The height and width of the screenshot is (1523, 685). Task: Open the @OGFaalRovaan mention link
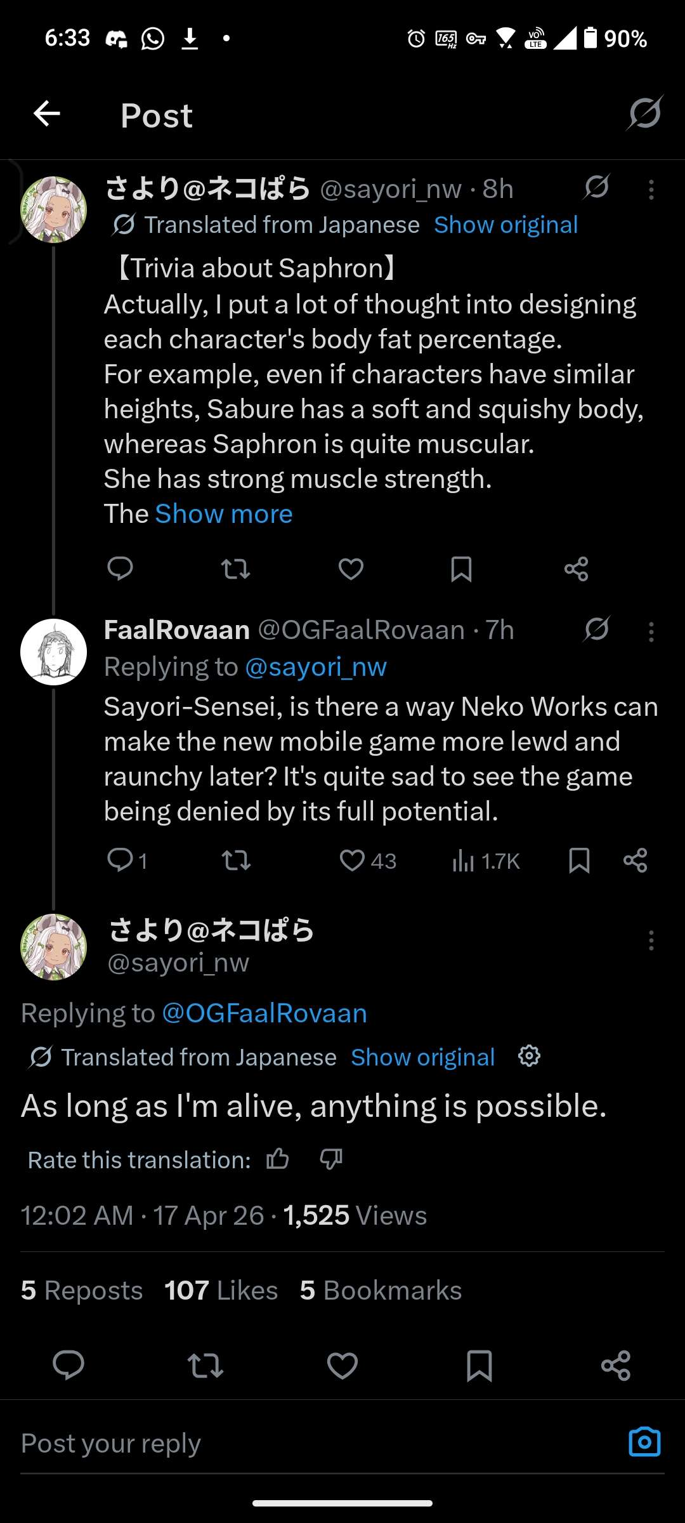point(264,1013)
